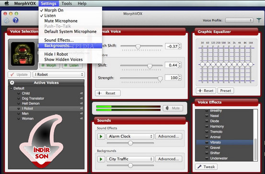Click the 16K equalizer band knob

[251, 64]
